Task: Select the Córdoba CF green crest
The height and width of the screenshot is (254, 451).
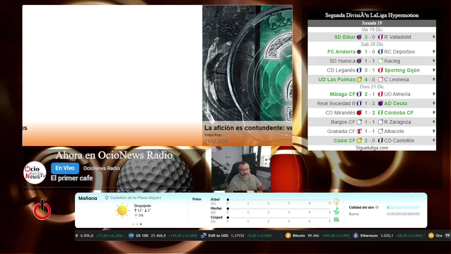Action: coord(381,113)
